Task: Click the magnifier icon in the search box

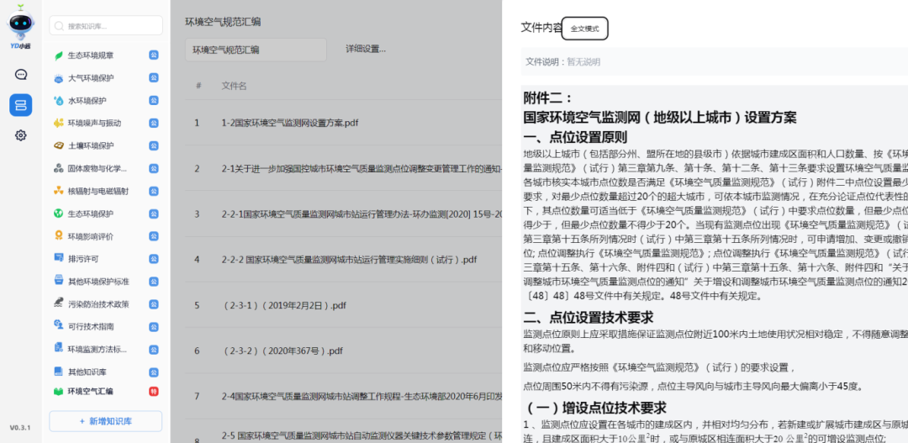Action: tap(60, 26)
